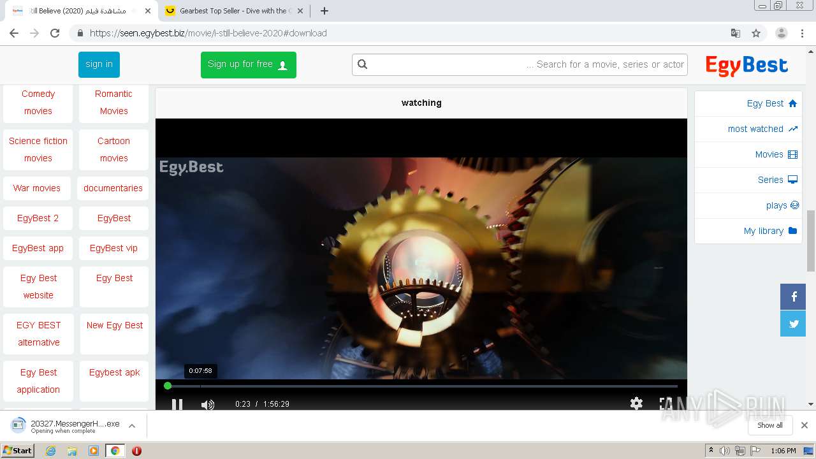Expand download item options chevron
This screenshot has width=816, height=459.
point(132,426)
